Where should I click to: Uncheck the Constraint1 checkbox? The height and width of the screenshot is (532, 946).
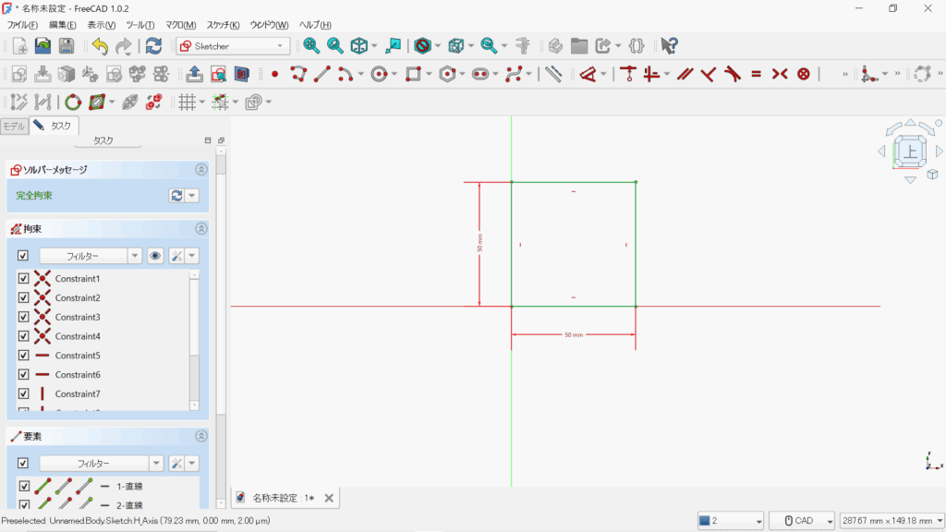point(23,278)
